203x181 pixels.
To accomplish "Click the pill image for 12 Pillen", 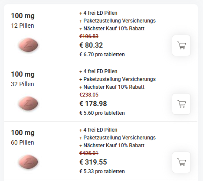I will (28, 45).
